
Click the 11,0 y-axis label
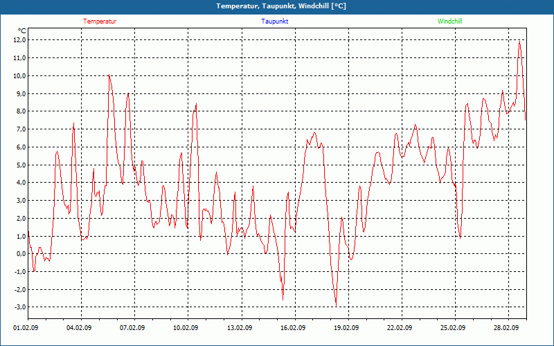click(x=19, y=58)
